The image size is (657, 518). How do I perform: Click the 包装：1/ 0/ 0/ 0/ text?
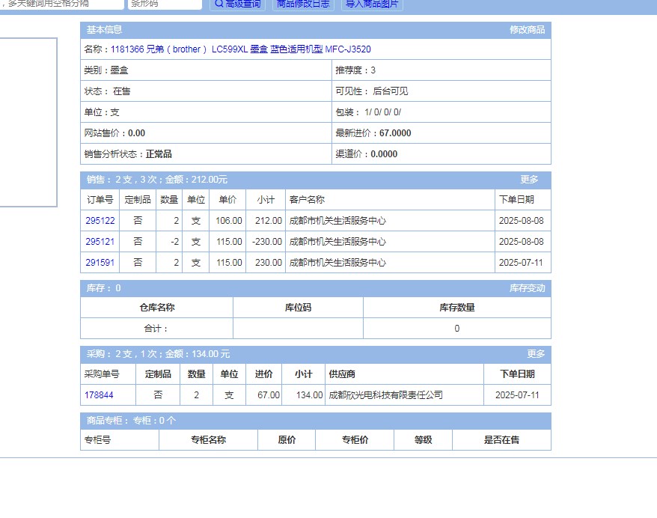368,112
